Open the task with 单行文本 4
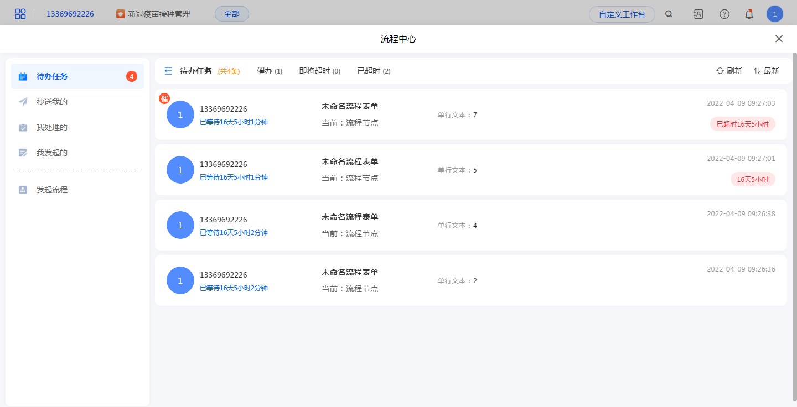 470,225
